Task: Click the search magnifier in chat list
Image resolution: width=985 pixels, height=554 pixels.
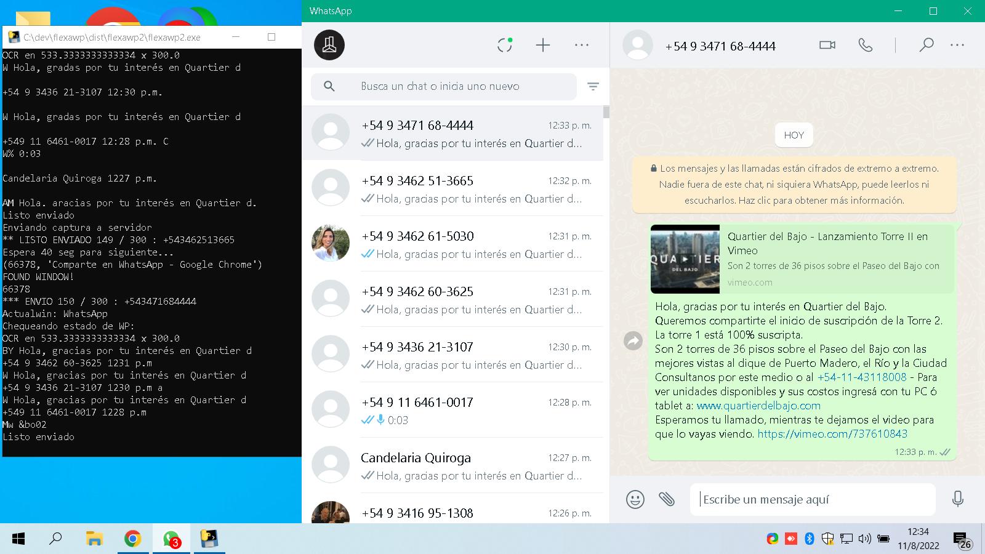Action: click(x=329, y=86)
